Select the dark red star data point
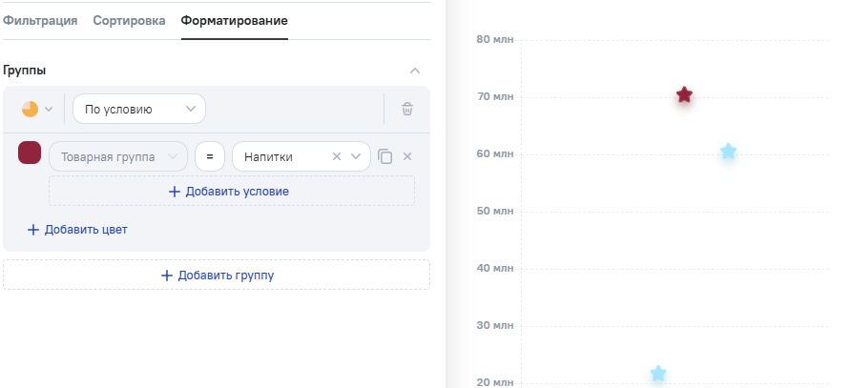Screen dimensions: 852x388 coord(684,95)
